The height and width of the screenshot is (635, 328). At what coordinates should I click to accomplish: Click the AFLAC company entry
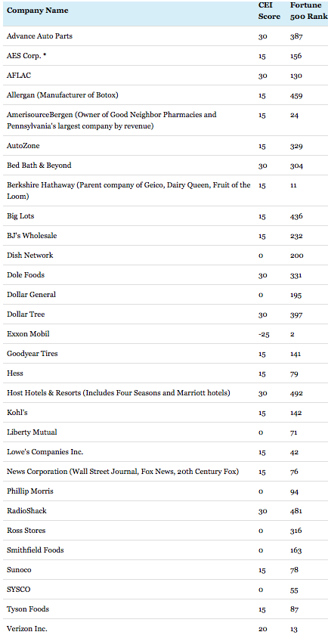click(x=17, y=76)
